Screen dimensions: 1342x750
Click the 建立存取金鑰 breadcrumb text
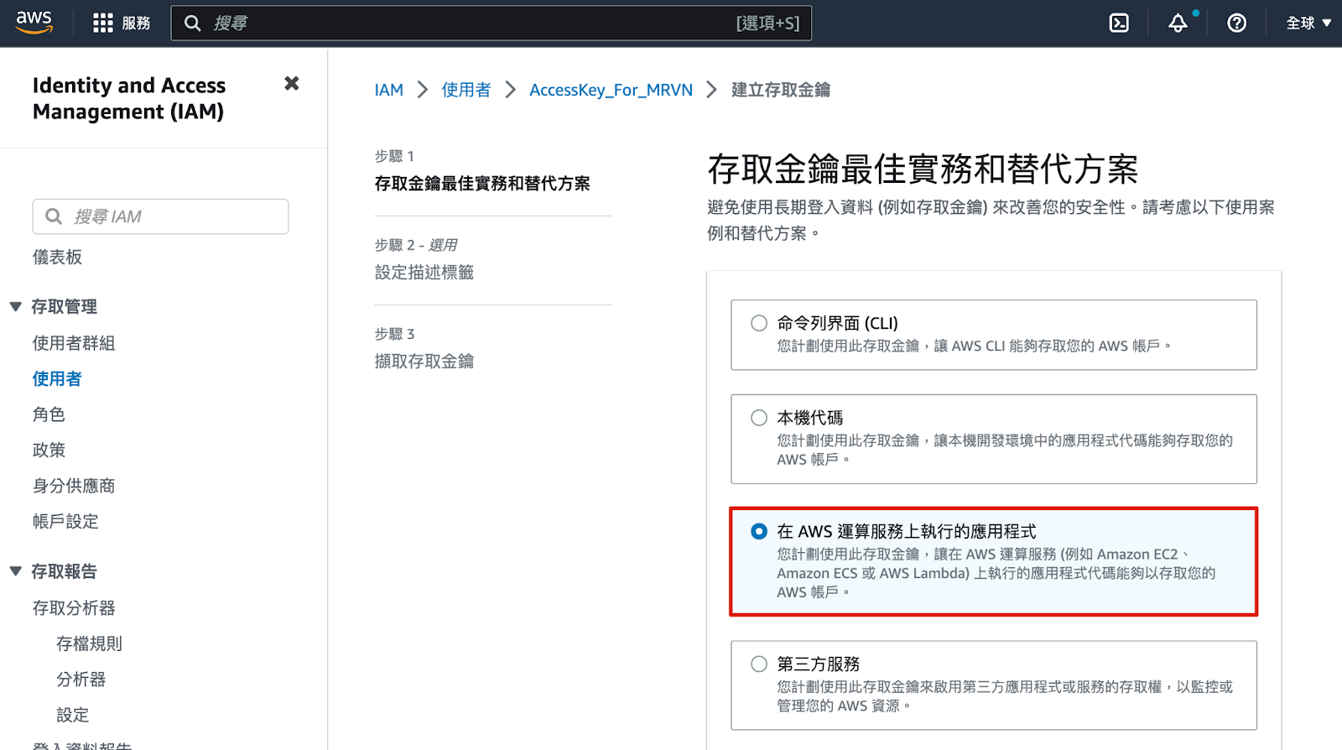[x=781, y=90]
